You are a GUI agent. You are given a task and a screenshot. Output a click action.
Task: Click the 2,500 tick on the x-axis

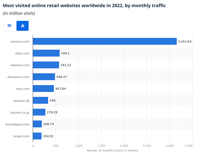147,146
